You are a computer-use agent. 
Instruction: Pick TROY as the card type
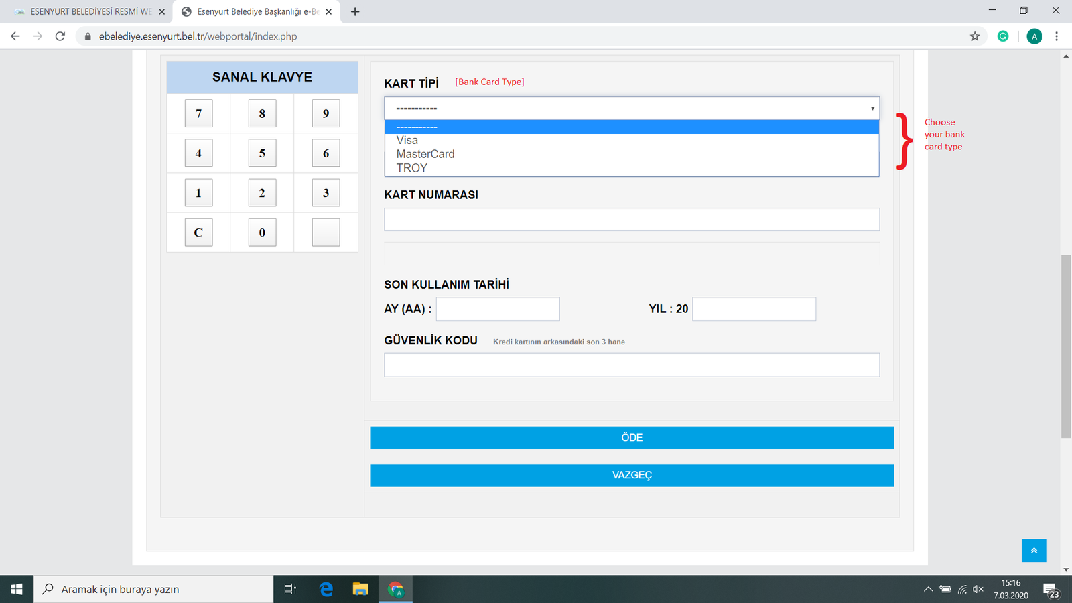point(412,168)
